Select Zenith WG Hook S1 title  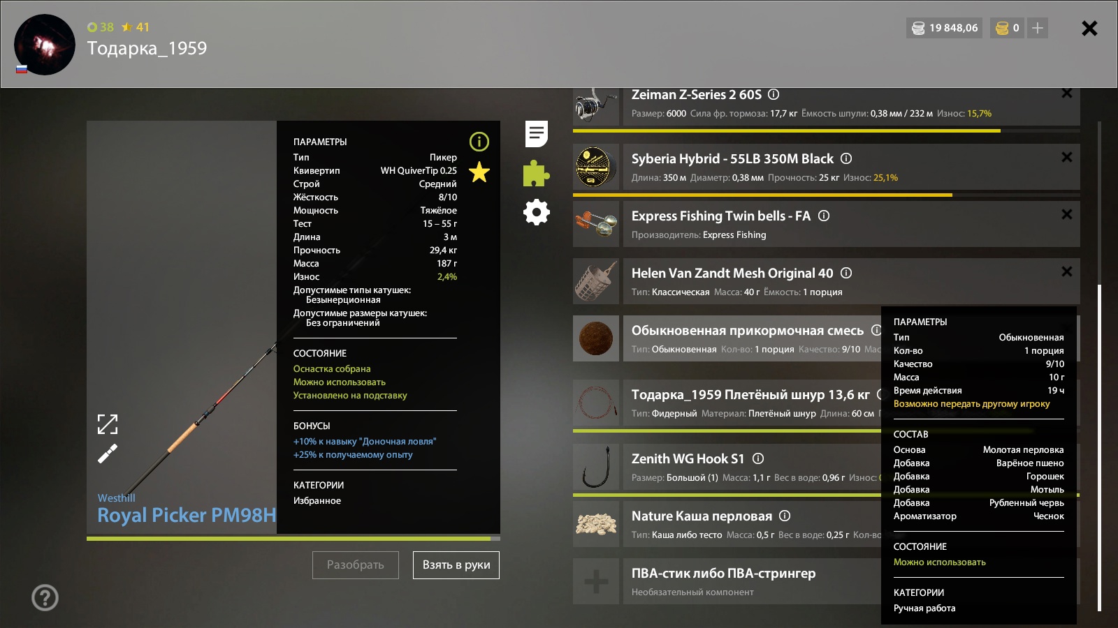point(688,458)
